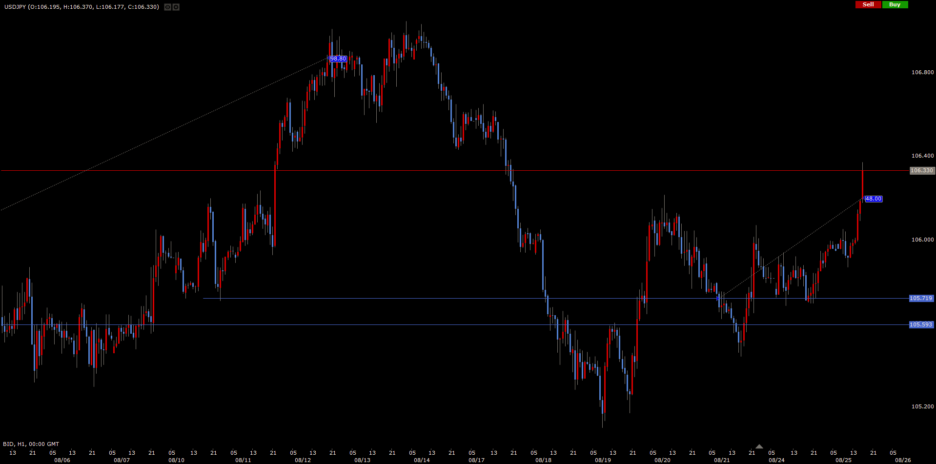936x464 pixels.
Task: Select the 105.593 horizontal line label
Action: [x=921, y=324]
